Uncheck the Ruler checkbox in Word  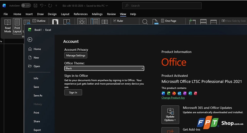point(115,21)
